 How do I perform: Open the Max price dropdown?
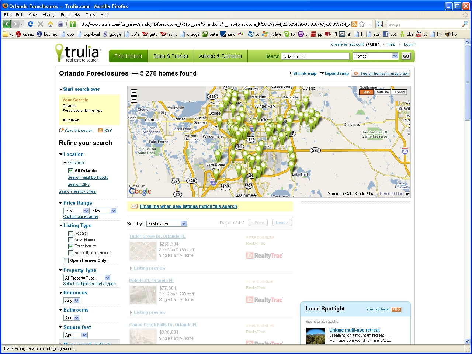pyautogui.click(x=104, y=211)
